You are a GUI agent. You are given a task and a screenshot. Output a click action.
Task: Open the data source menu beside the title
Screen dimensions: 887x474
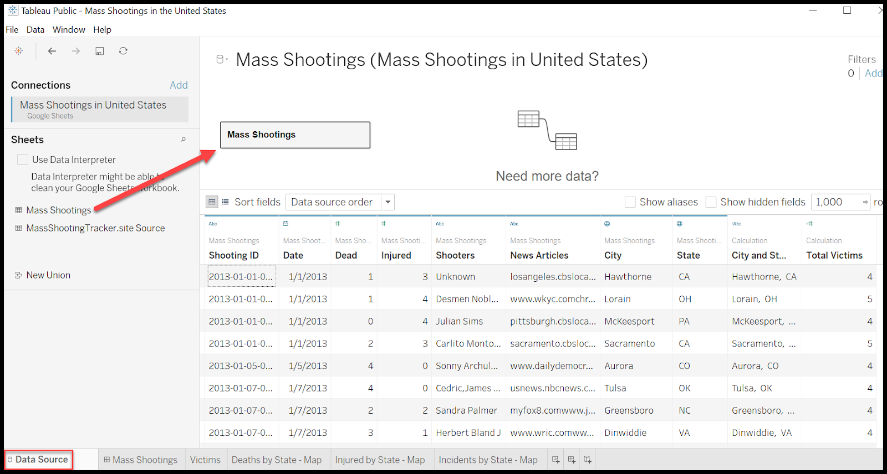coord(222,59)
